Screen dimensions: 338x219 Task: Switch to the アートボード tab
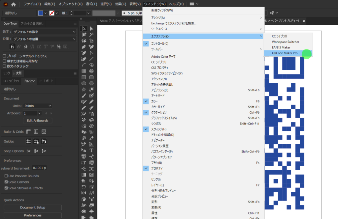point(46,81)
